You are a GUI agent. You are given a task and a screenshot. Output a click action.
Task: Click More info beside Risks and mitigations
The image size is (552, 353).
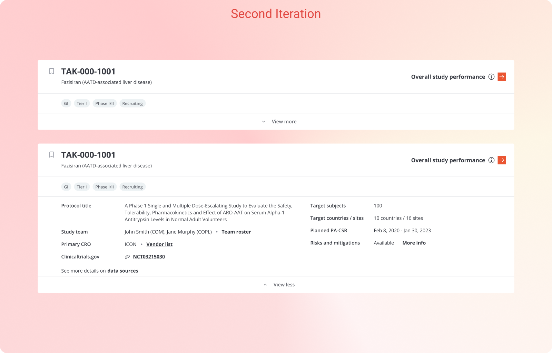coord(414,243)
